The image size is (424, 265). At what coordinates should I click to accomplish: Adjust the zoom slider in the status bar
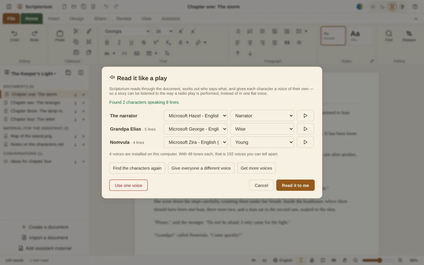378,260
